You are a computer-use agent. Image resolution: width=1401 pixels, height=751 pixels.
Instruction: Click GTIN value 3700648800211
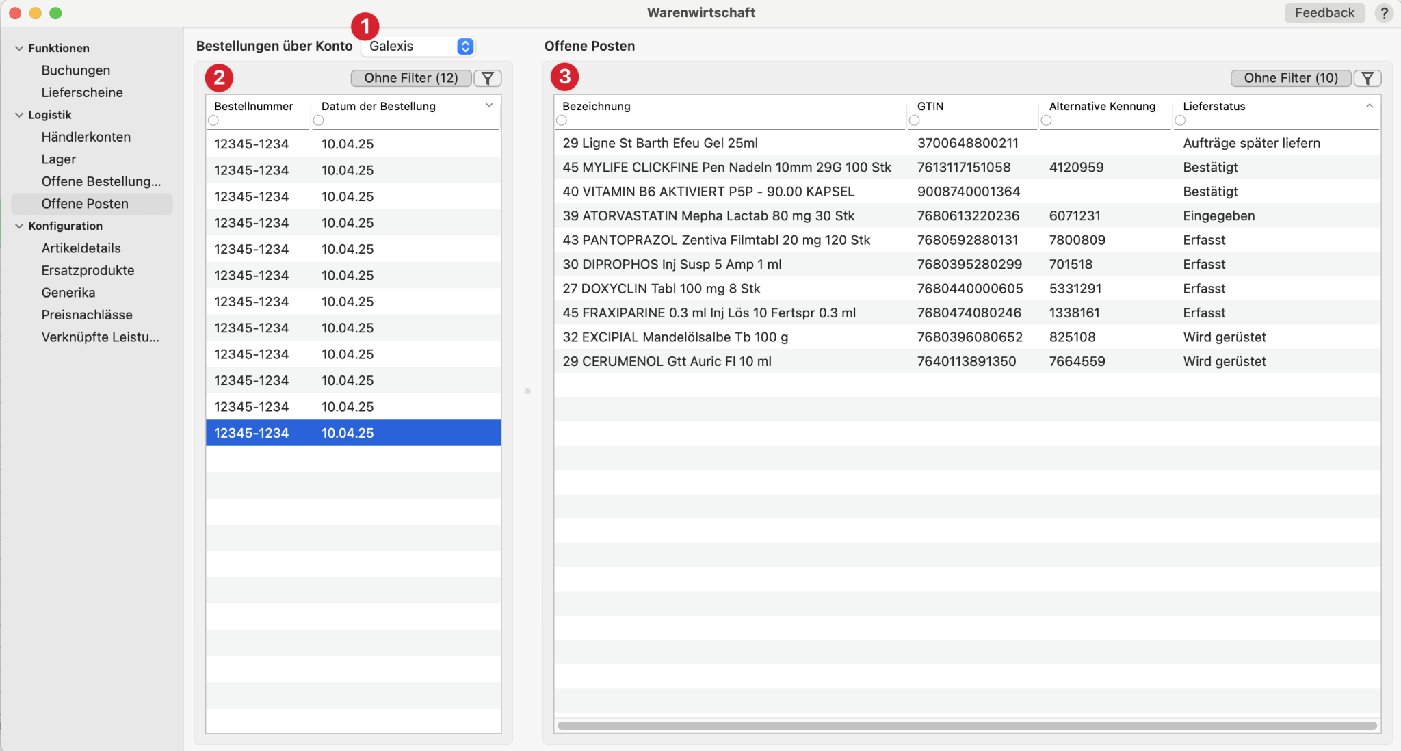point(968,143)
